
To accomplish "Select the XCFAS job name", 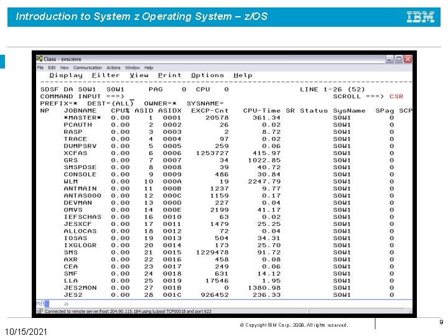I will tap(75, 153).
